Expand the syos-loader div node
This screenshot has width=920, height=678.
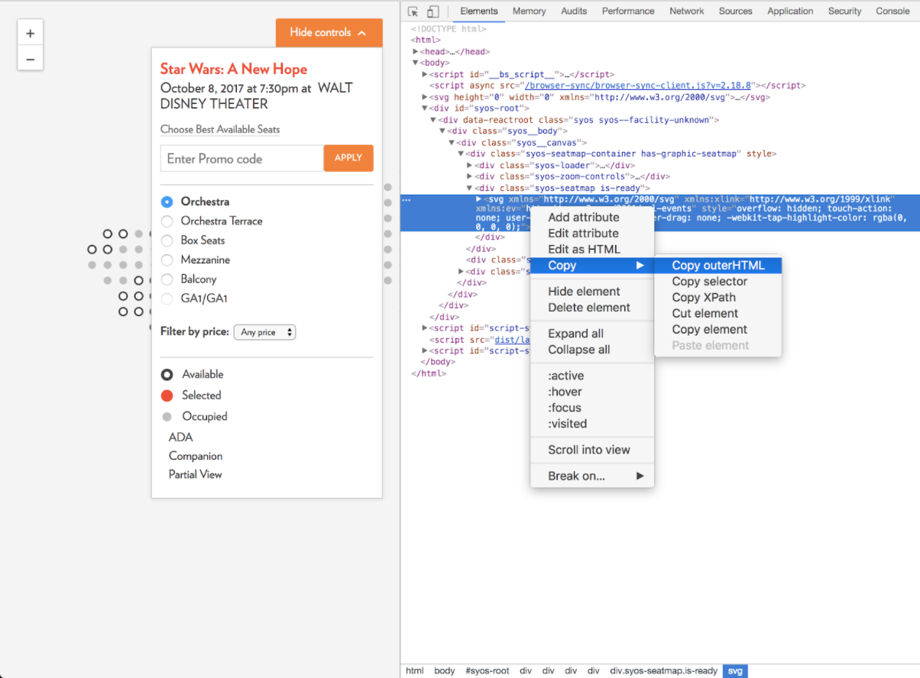[x=470, y=166]
